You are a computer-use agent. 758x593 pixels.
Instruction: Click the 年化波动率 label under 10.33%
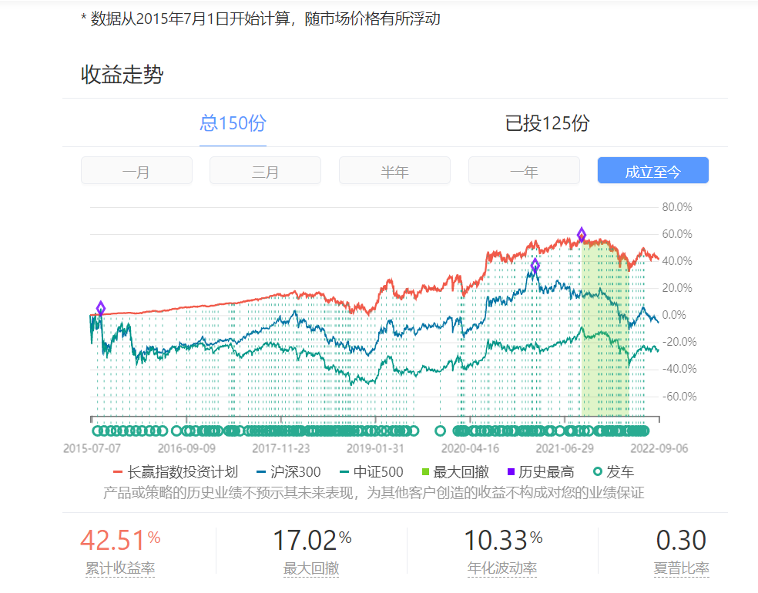pyautogui.click(x=502, y=569)
